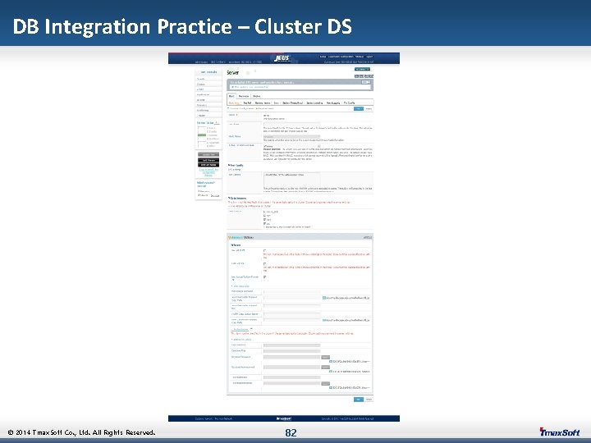The image size is (591, 443).
Task: Open the Node Name dropdown
Action: pyautogui.click(x=291, y=137)
